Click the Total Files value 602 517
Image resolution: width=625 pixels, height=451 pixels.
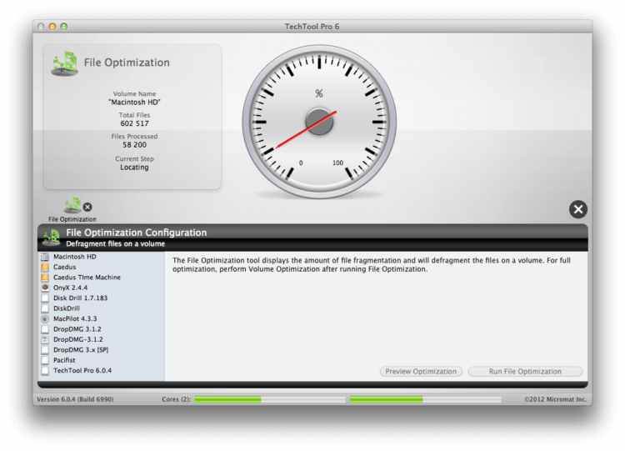click(134, 123)
